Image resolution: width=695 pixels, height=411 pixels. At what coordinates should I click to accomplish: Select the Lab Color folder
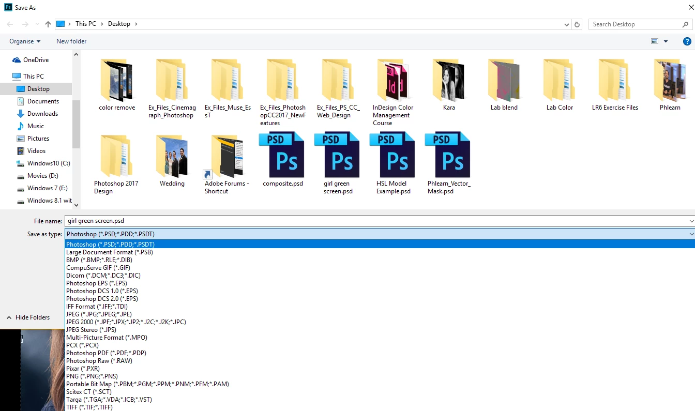[560, 85]
